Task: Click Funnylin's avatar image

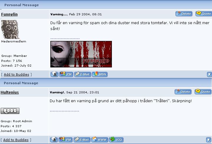Action: [x=10, y=29]
